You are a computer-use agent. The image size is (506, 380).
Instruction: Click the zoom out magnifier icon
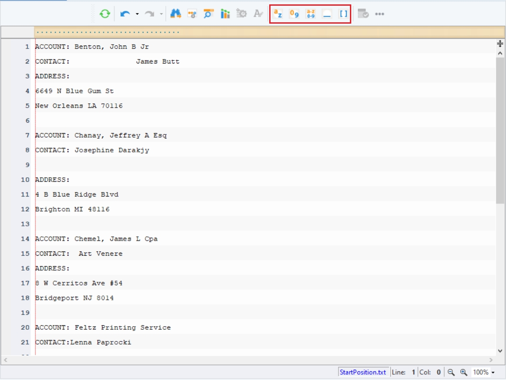click(451, 372)
